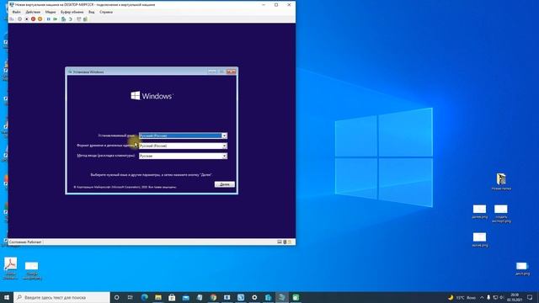Open Microsoft Store from the taskbar
539x303 pixels.
(172, 297)
